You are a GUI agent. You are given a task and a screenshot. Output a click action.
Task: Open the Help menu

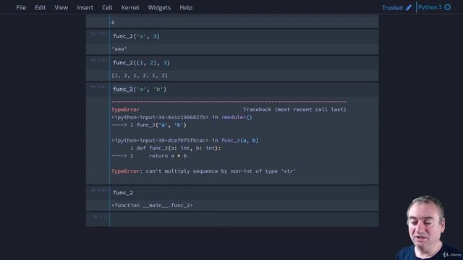[x=186, y=8]
